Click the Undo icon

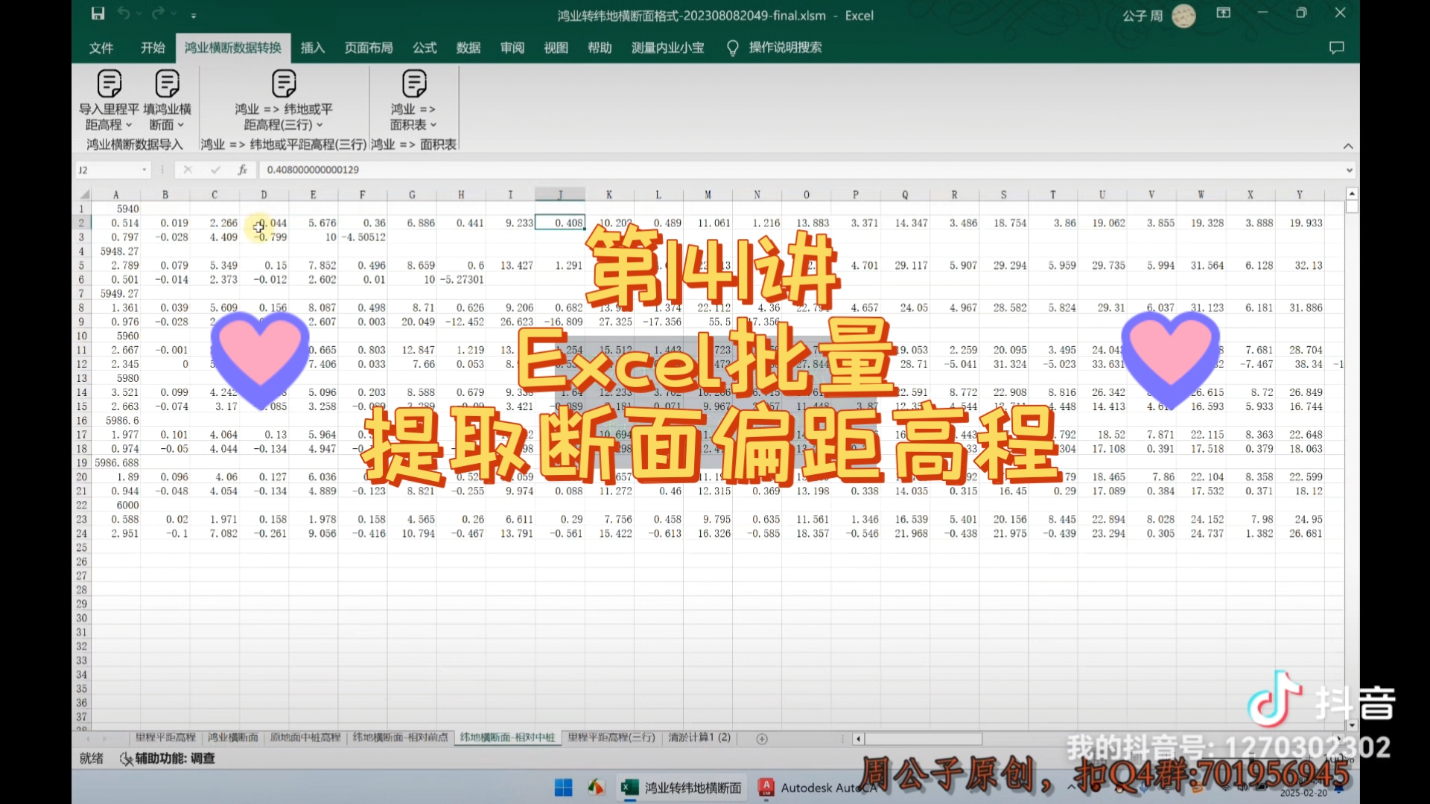tap(125, 13)
